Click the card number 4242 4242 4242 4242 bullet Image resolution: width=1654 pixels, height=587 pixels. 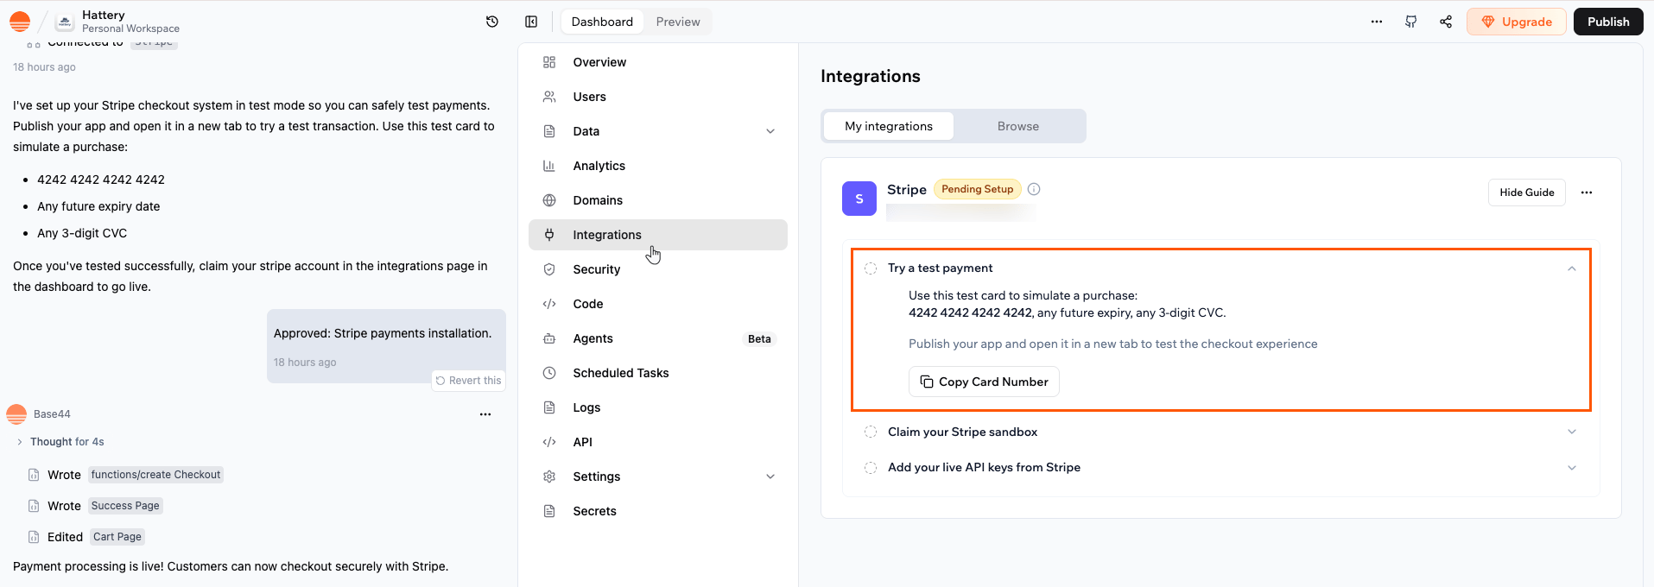[x=101, y=180]
